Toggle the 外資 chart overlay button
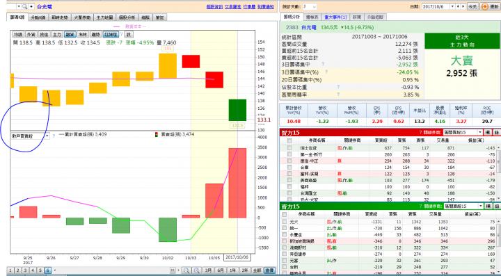Screen dimensions: 501x276 (x=31, y=35)
